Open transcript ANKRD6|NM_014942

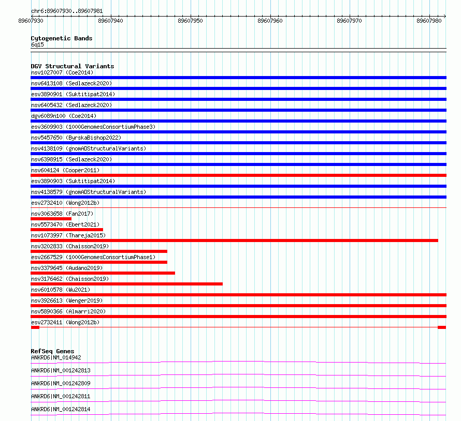pos(56,357)
